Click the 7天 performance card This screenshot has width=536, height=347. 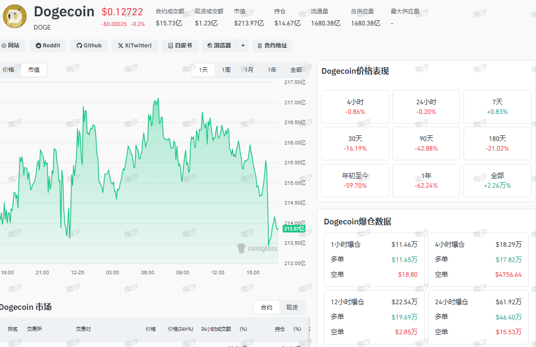(x=497, y=107)
